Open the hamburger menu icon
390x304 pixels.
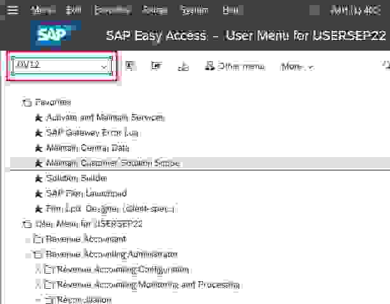point(13,10)
